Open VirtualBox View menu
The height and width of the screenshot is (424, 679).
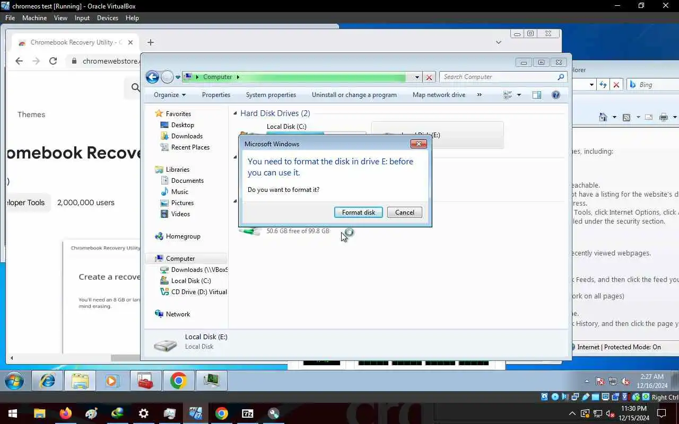(x=60, y=17)
